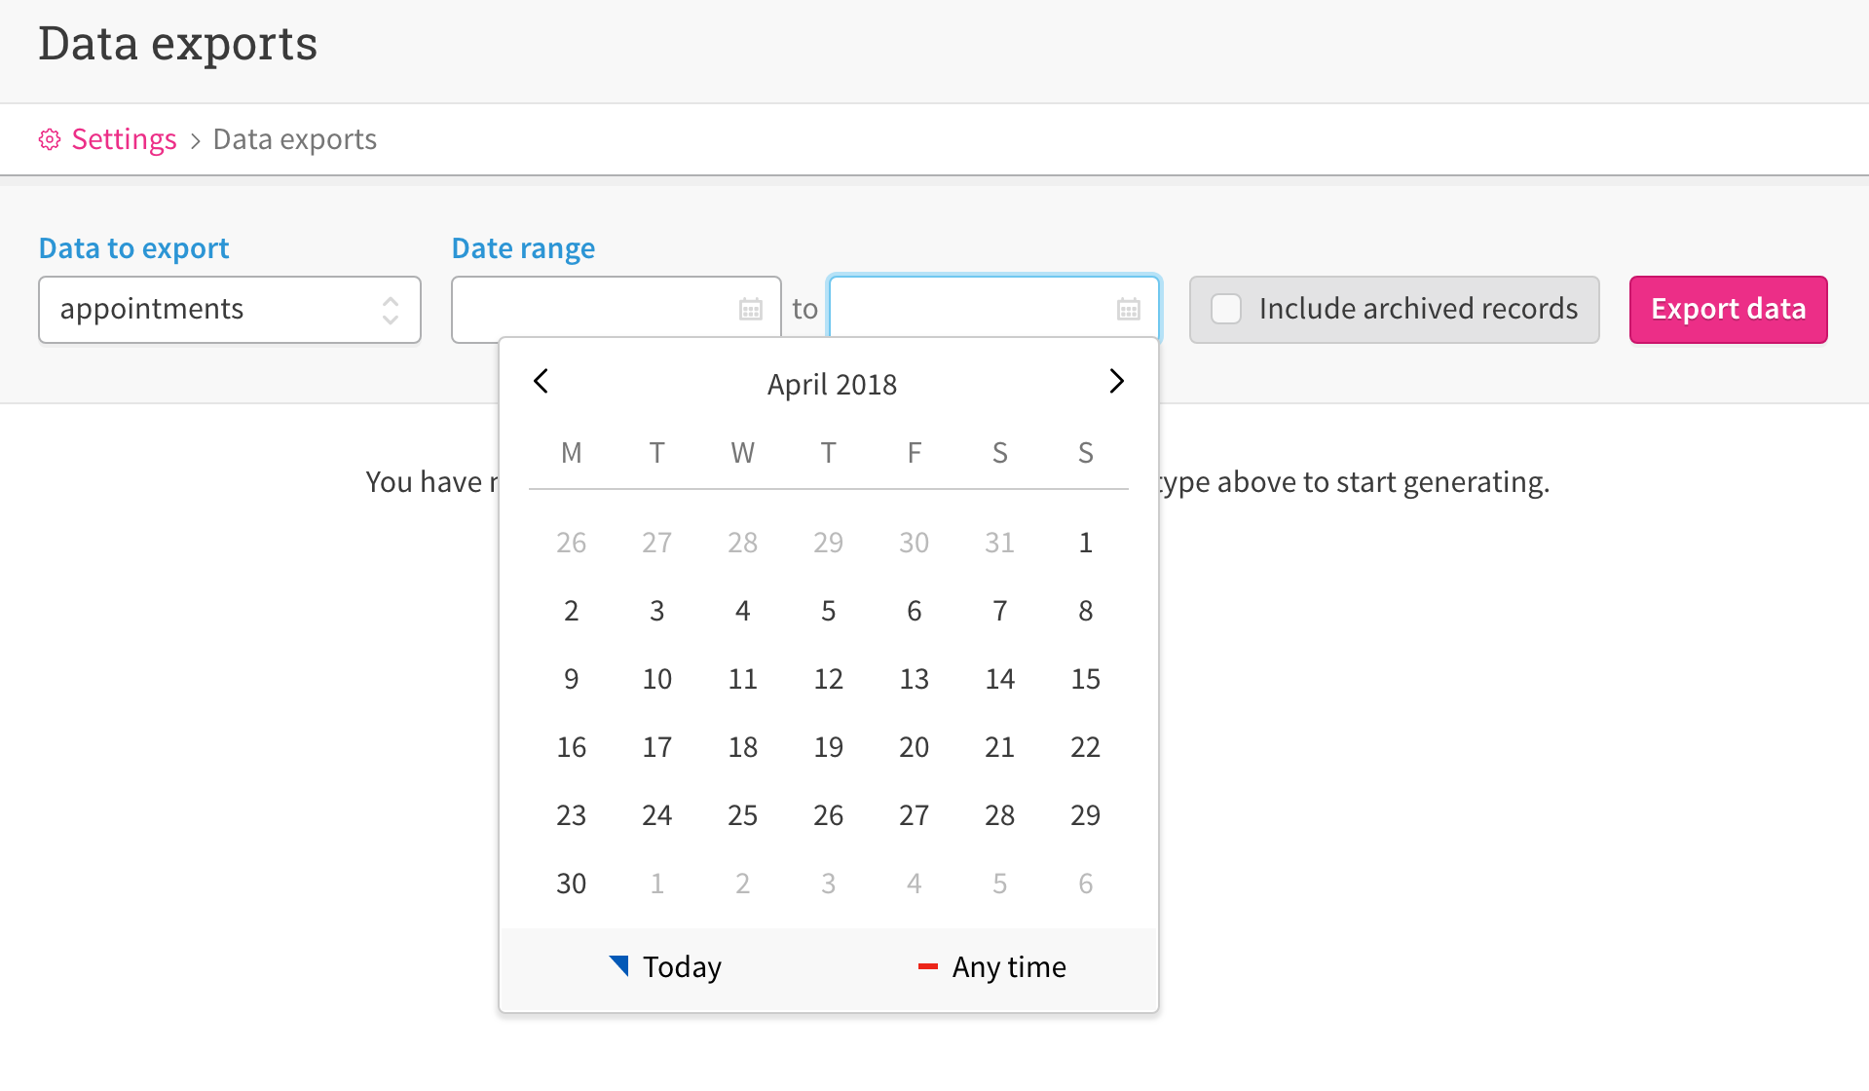Open the calendar icon on the end date field
This screenshot has height=1091, width=1869.
click(x=1127, y=309)
